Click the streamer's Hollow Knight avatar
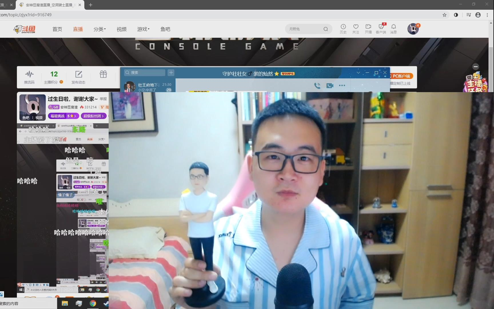Viewport: 494px width, 309px height. tap(33, 107)
